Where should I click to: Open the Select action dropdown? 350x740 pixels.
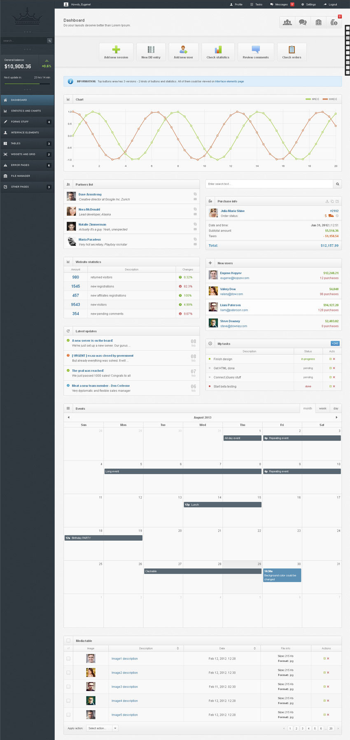tap(102, 728)
